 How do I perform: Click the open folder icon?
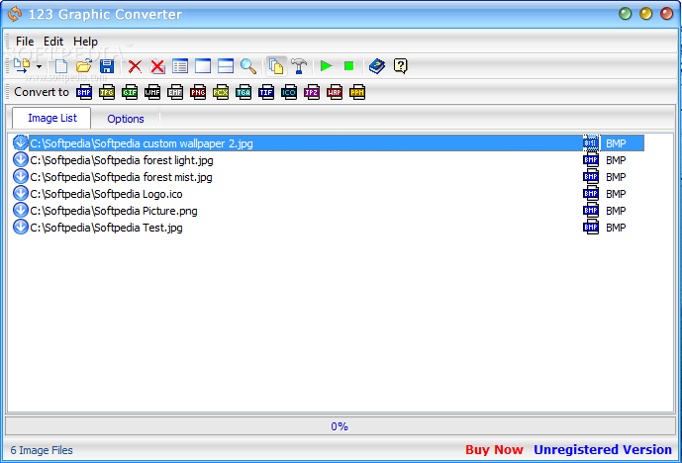tap(84, 66)
